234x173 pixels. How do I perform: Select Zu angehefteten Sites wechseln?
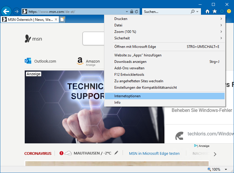165,81
